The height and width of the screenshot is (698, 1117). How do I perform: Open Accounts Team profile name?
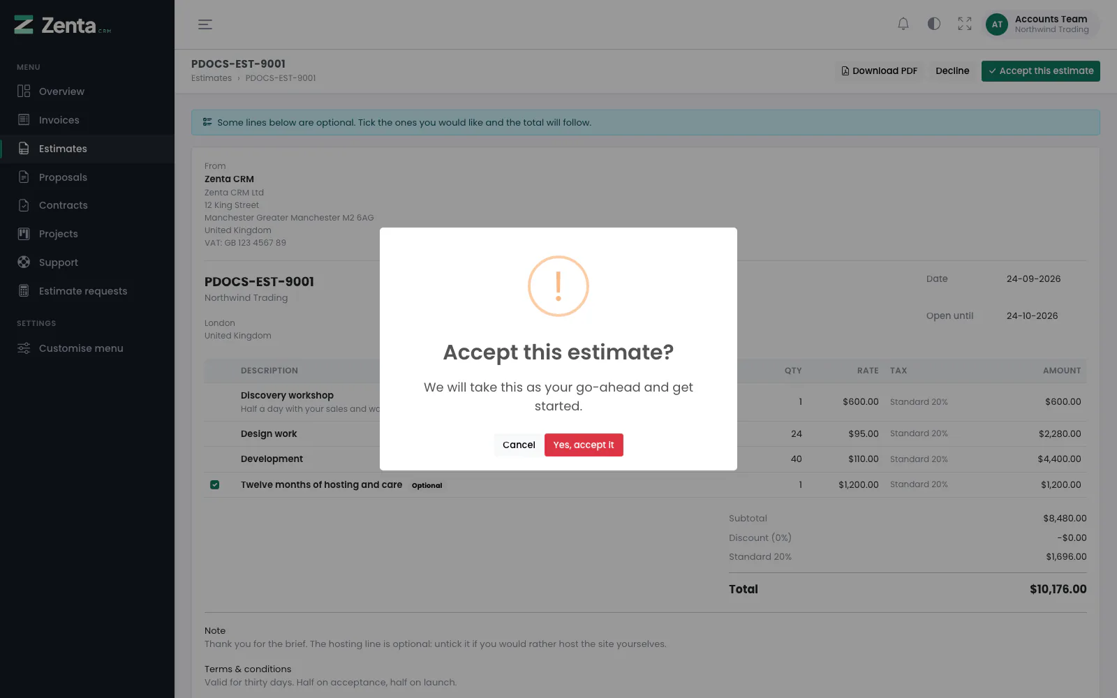[1051, 19]
